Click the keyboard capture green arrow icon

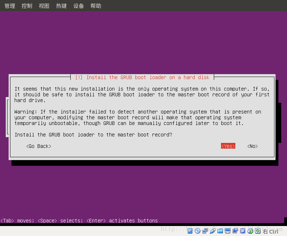pyautogui.click(x=258, y=231)
